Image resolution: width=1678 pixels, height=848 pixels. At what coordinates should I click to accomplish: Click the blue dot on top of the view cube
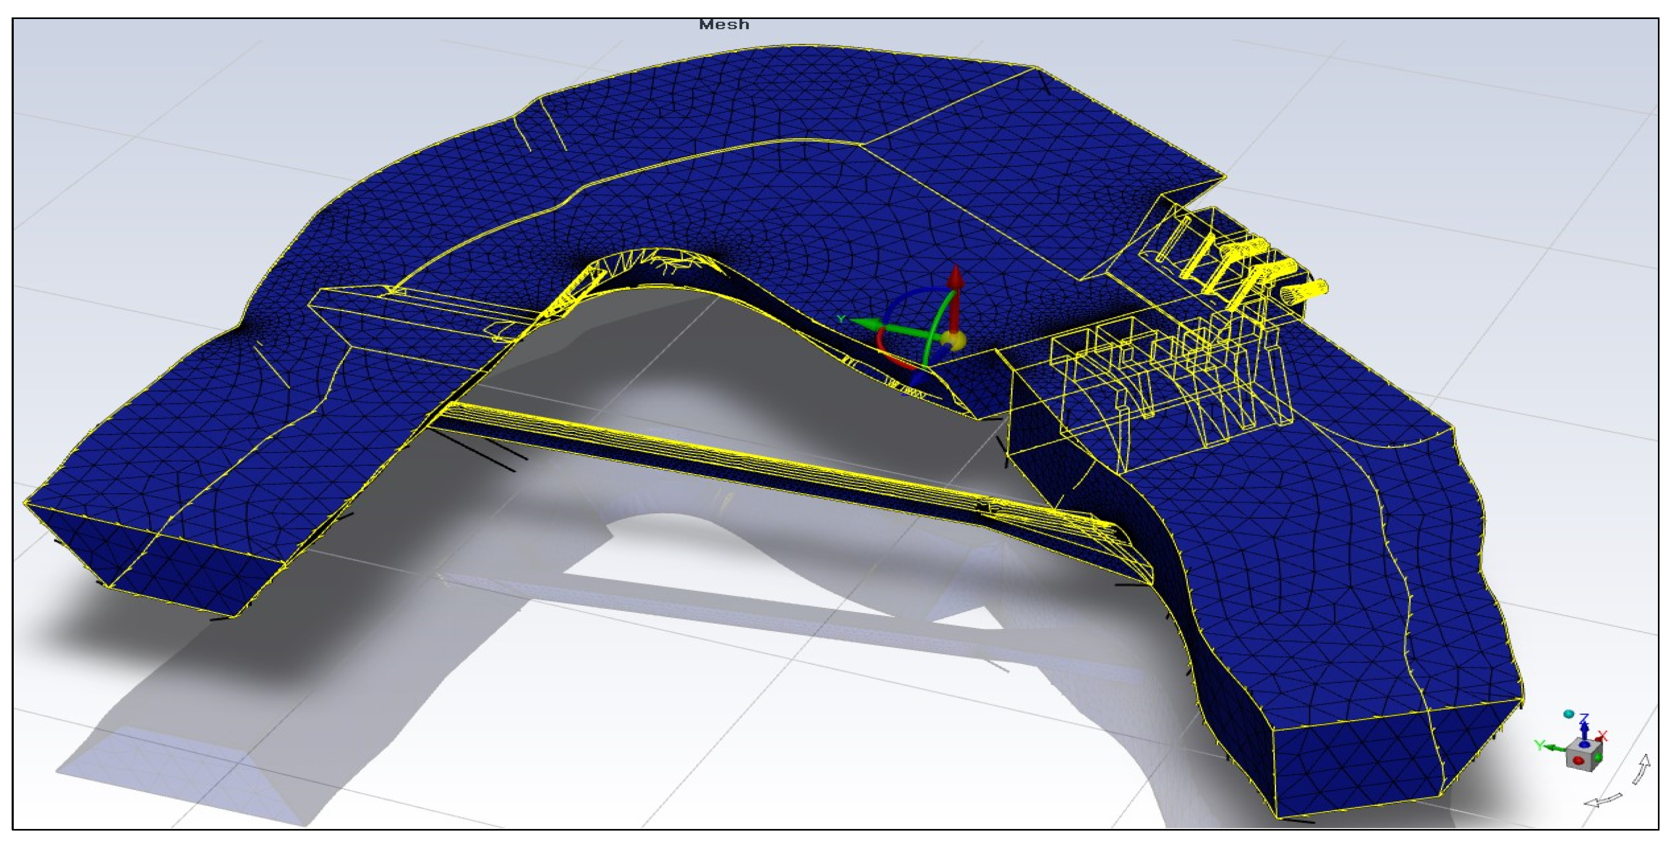[1585, 745]
